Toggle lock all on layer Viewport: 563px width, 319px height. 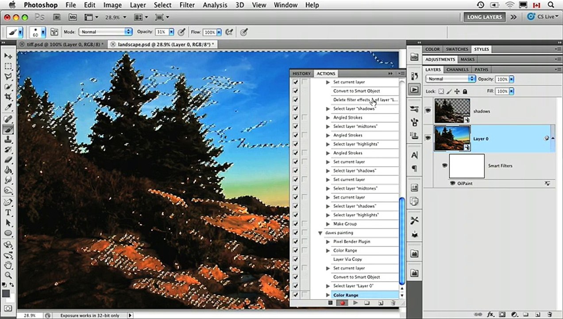(465, 91)
